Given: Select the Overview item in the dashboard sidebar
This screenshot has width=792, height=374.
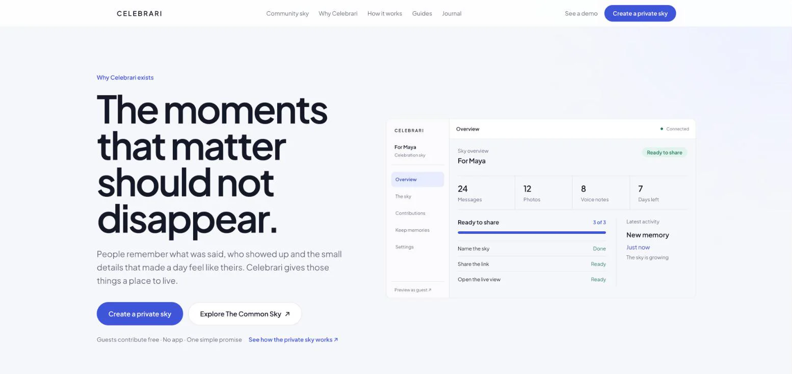Looking at the screenshot, I should point(417,179).
